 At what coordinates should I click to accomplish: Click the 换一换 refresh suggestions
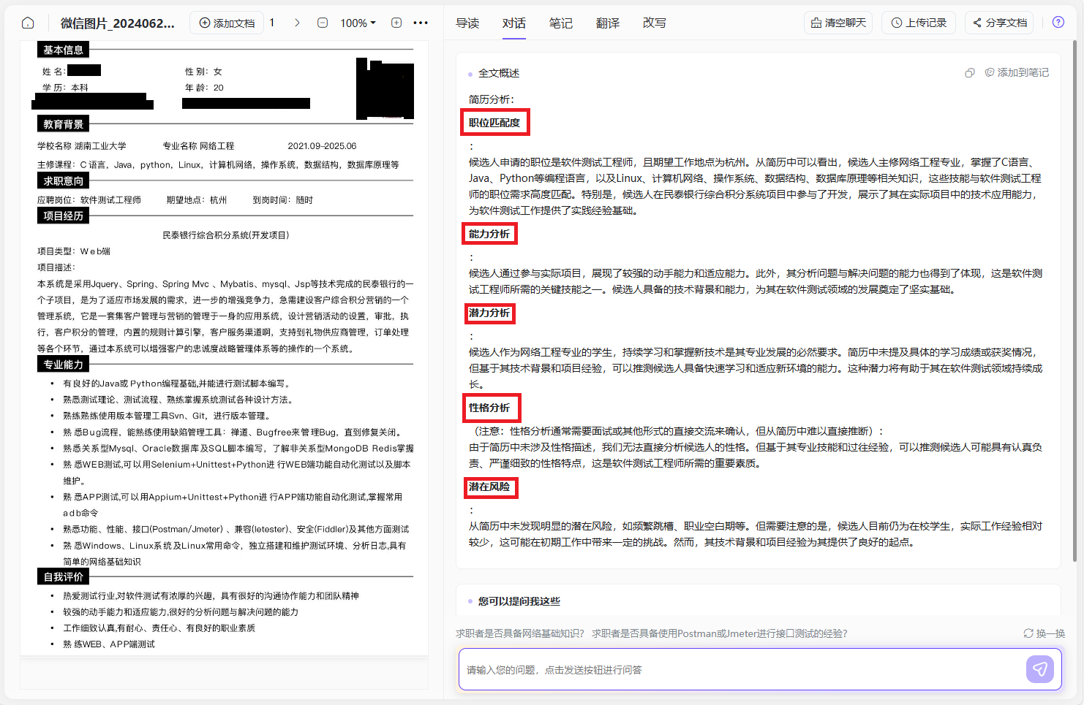[x=1044, y=633]
